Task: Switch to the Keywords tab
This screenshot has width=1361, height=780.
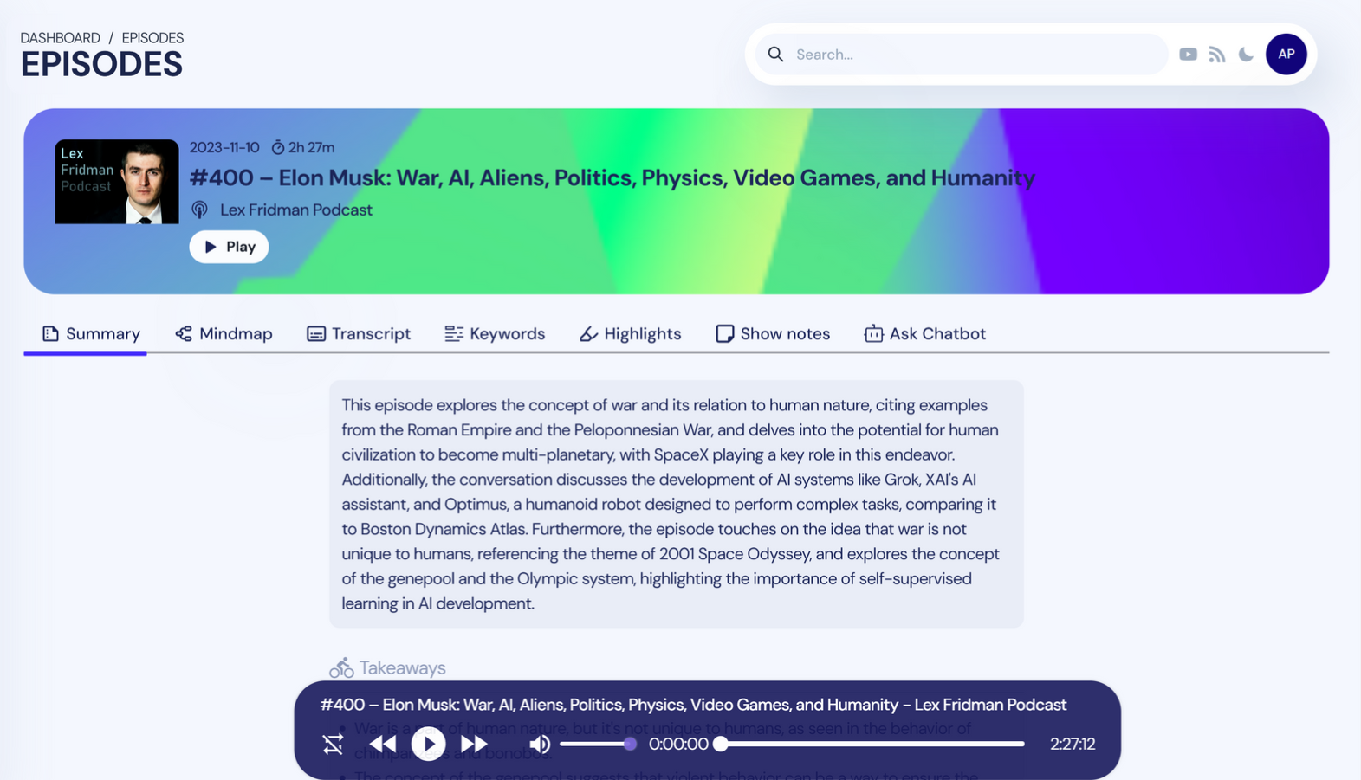Action: pyautogui.click(x=495, y=334)
